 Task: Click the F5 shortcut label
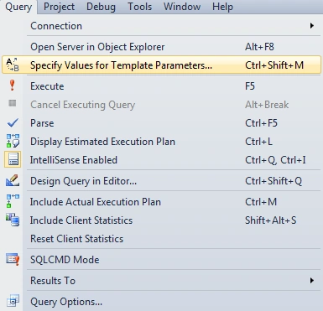[250, 86]
